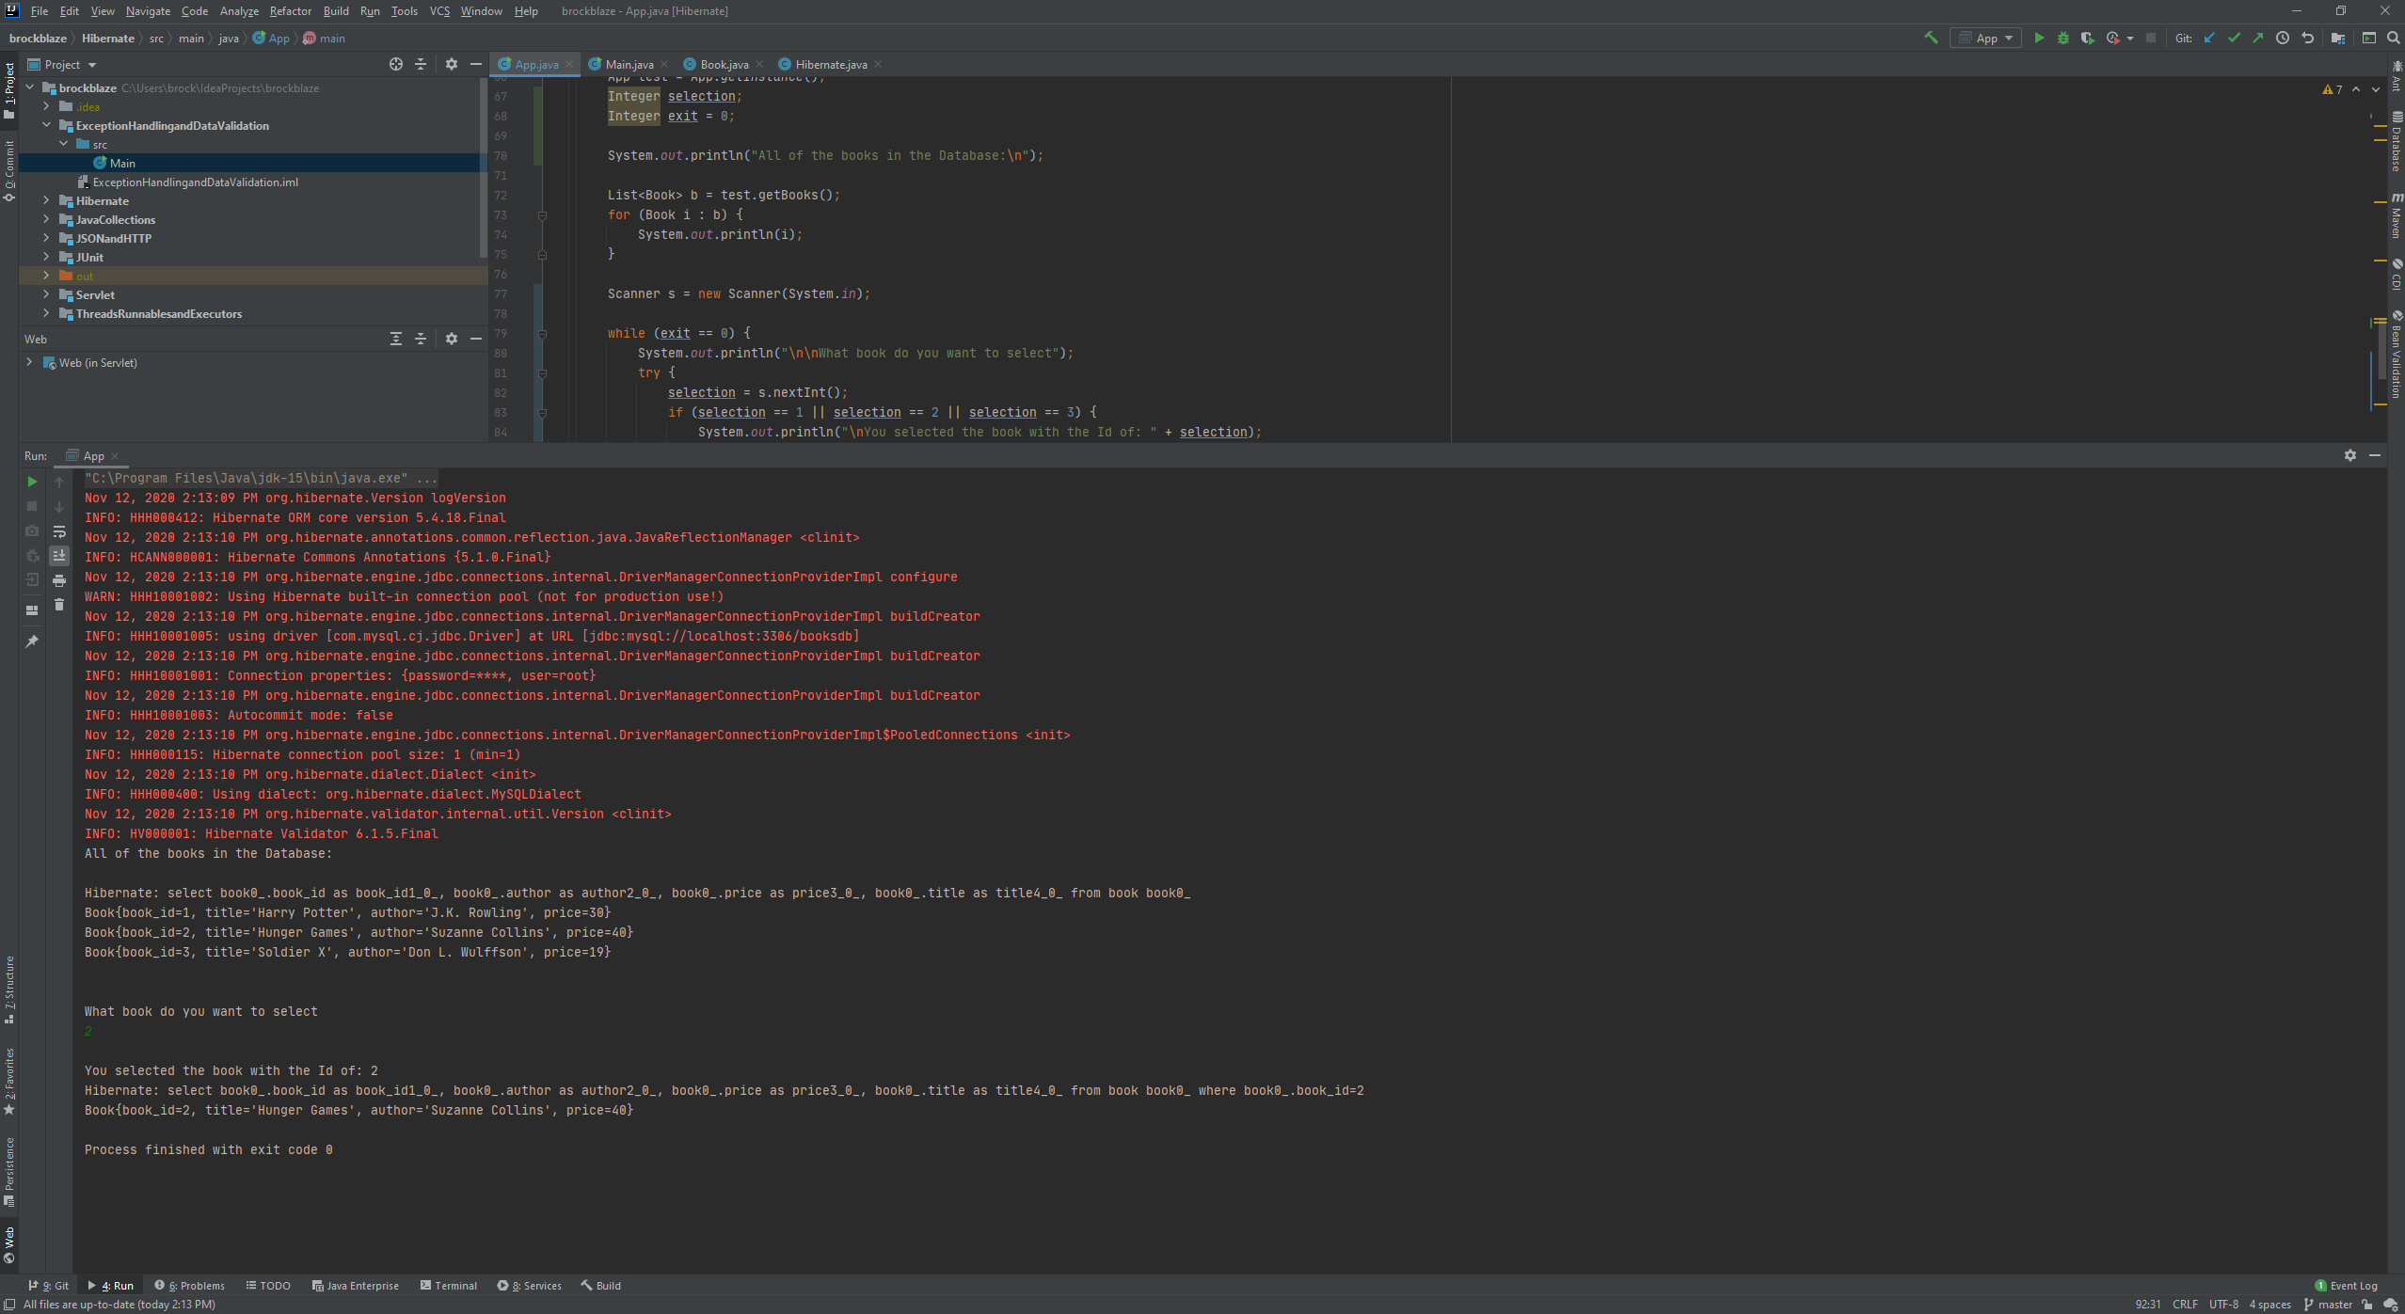
Task: Click the master branch status widget
Action: click(2328, 1304)
